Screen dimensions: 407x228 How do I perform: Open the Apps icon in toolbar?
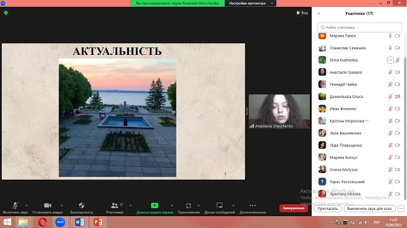tap(188, 206)
